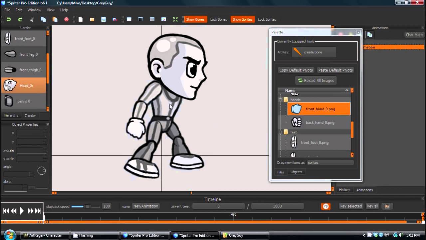Select back_hand_0.png in the Palette list

click(319, 122)
